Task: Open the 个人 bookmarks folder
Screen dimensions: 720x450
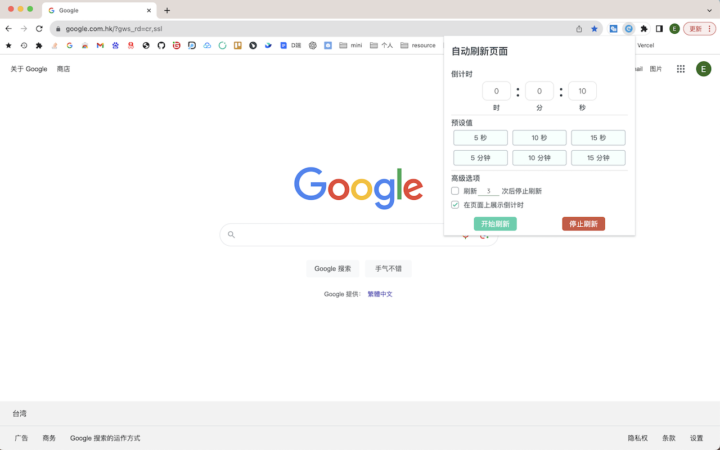Action: coord(381,46)
